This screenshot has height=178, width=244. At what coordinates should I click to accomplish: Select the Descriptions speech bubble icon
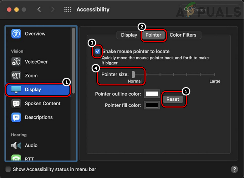coord(16,117)
